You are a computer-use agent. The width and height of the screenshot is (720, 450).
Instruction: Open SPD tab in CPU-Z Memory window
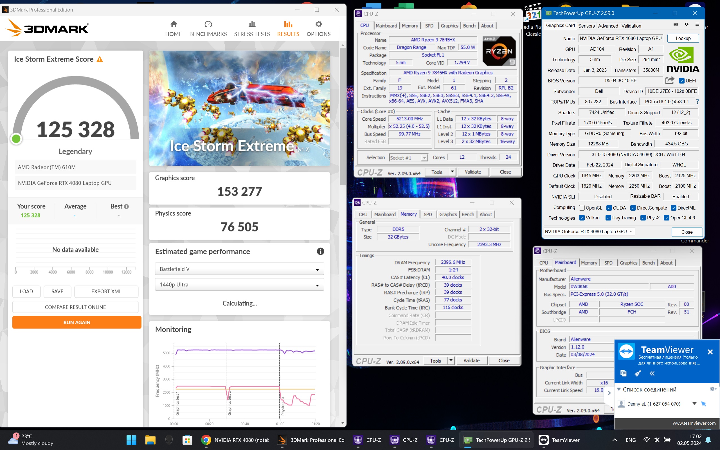click(427, 214)
